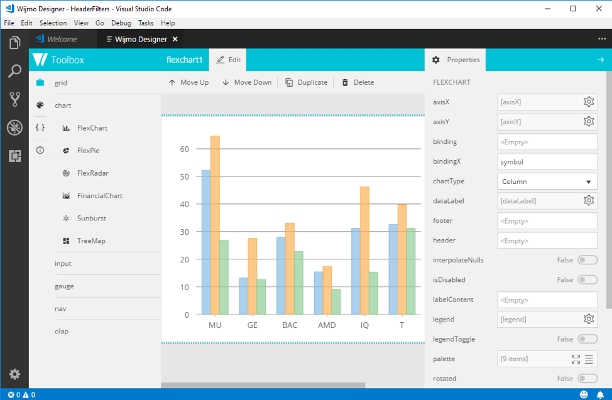The height and width of the screenshot is (400, 612).
Task: Open the Explorer view in activity bar
Action: click(14, 43)
